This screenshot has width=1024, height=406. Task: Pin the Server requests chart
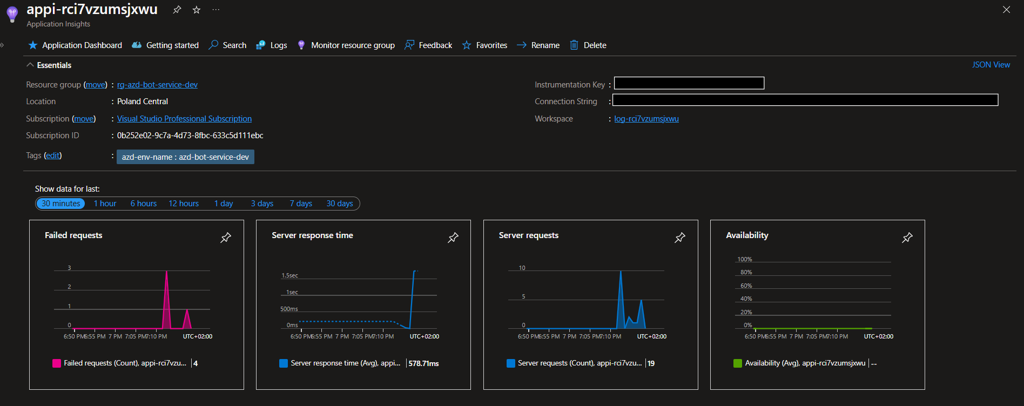(680, 238)
